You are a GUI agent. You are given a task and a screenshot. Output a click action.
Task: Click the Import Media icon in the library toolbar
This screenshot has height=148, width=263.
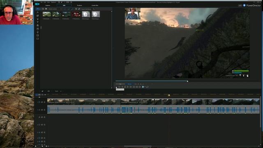pos(43,9)
